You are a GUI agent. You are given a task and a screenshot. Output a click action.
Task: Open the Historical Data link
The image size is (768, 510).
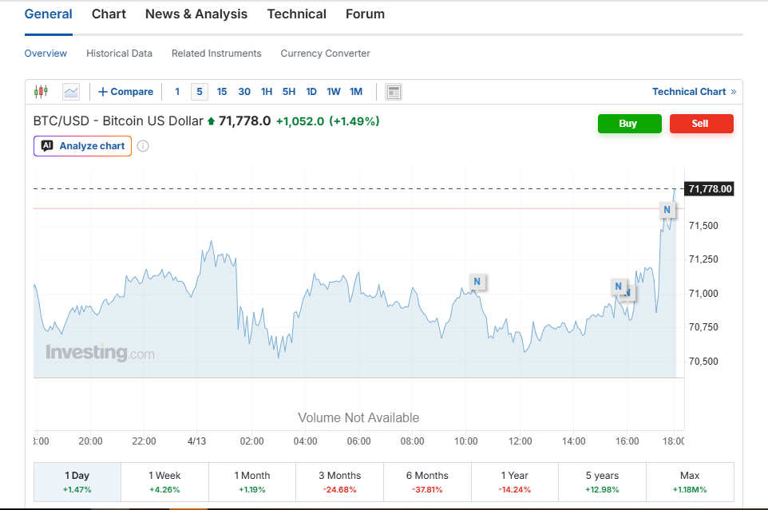tap(119, 53)
